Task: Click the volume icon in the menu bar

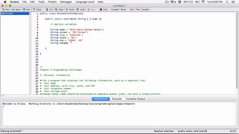Action: click(198, 2)
